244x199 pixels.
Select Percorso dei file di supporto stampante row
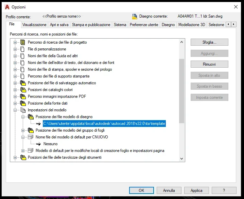click(x=59, y=76)
